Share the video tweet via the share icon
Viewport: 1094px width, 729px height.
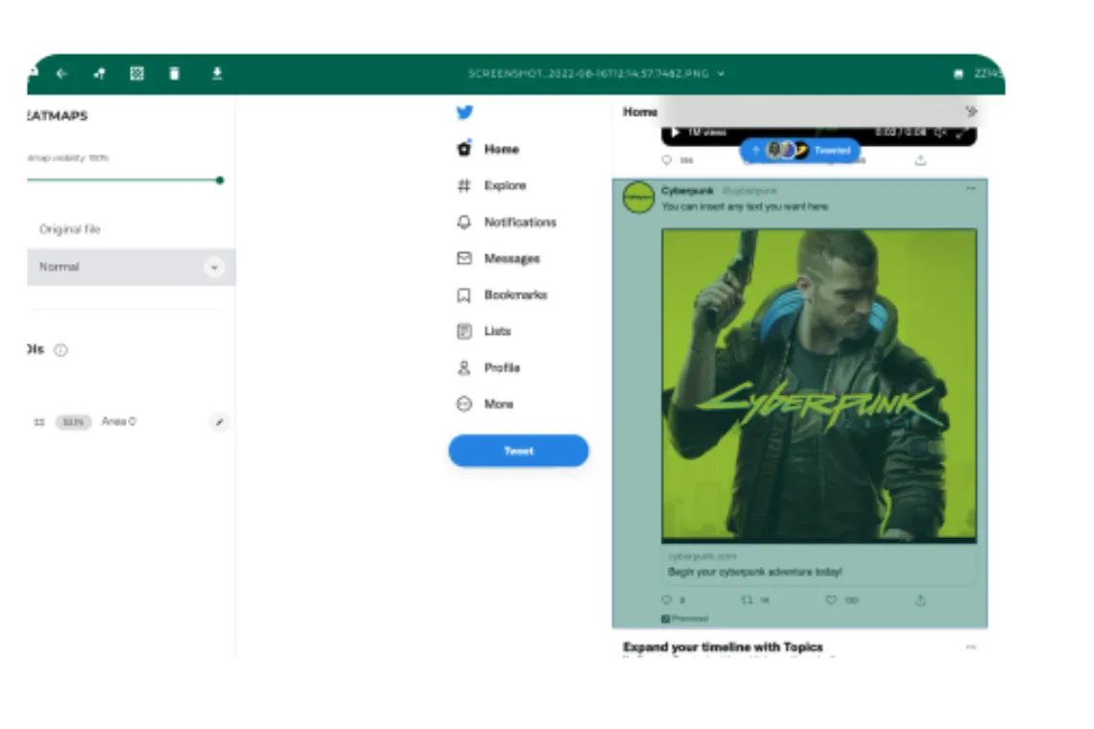920,160
